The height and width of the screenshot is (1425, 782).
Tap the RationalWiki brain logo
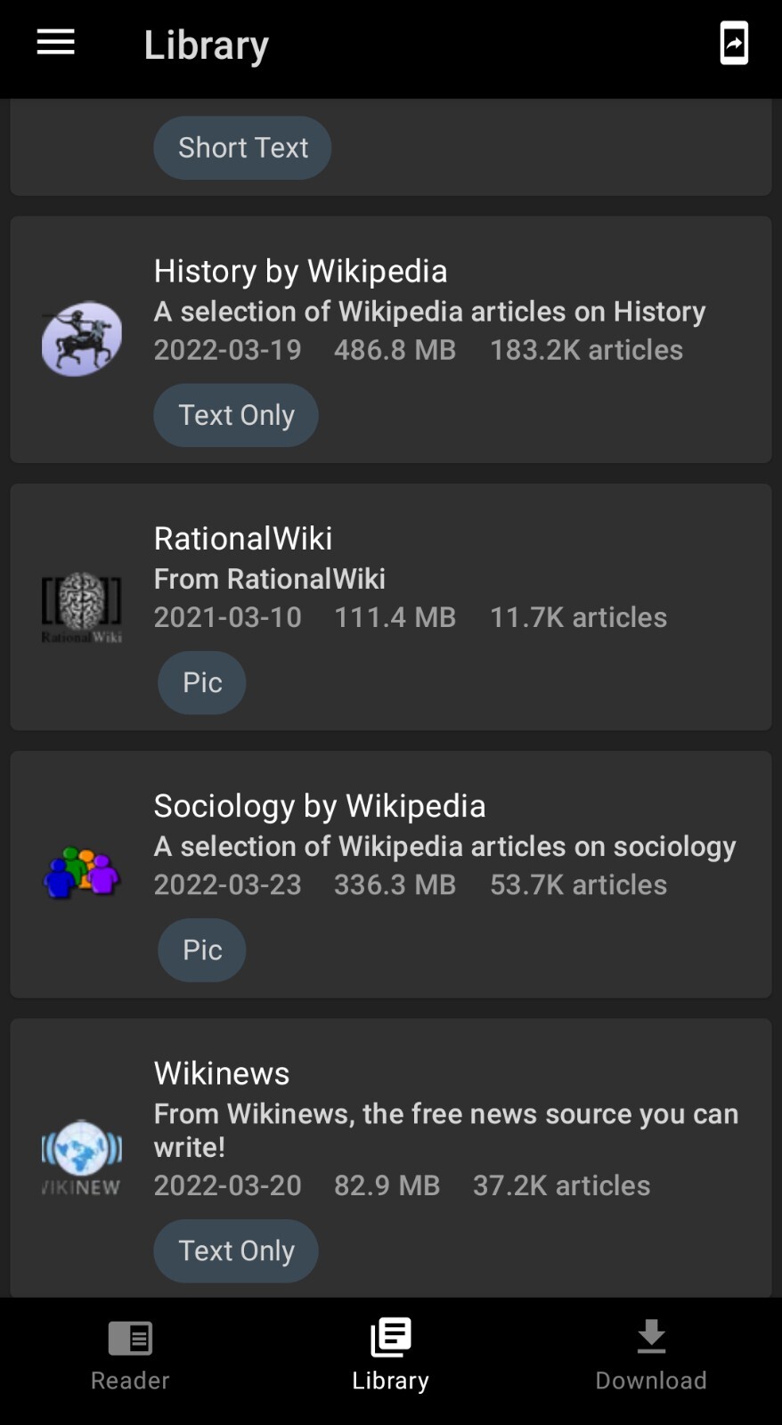[x=82, y=607]
